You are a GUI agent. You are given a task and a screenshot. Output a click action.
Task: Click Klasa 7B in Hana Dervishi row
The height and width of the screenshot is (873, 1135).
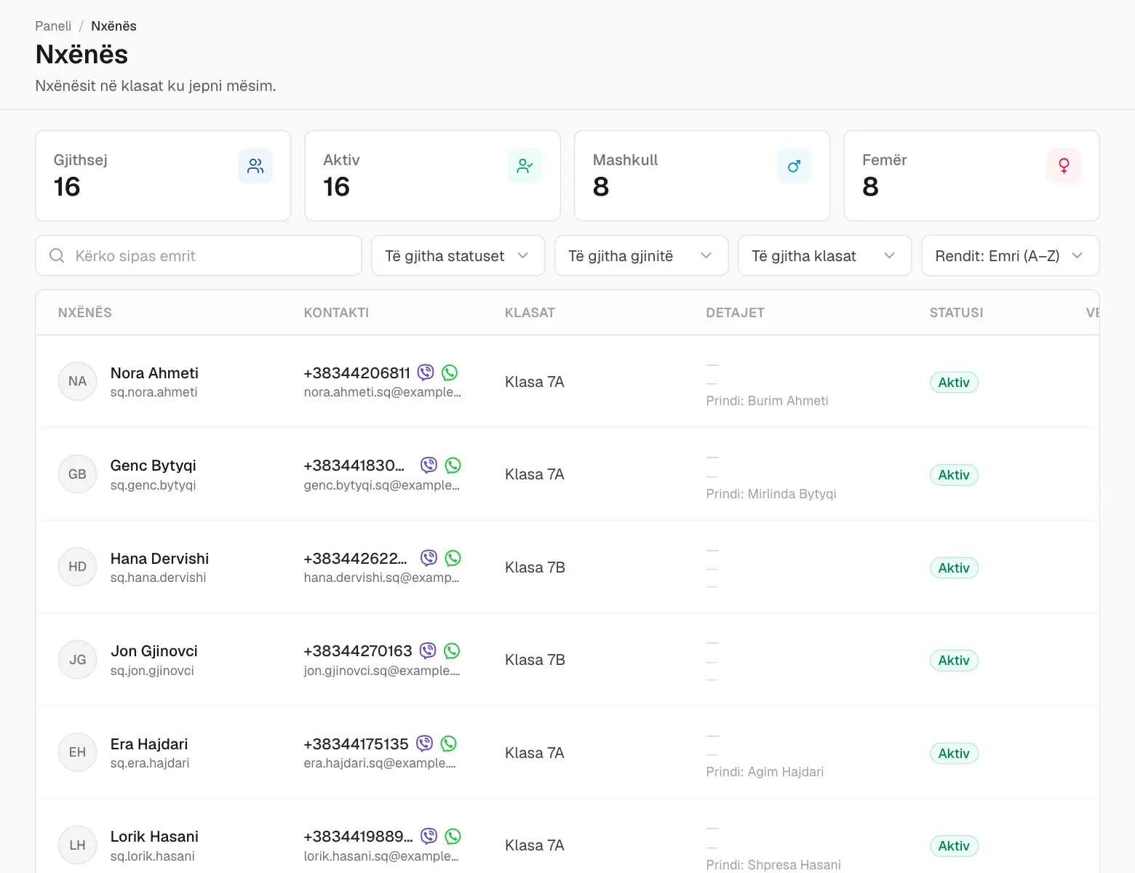tap(535, 567)
